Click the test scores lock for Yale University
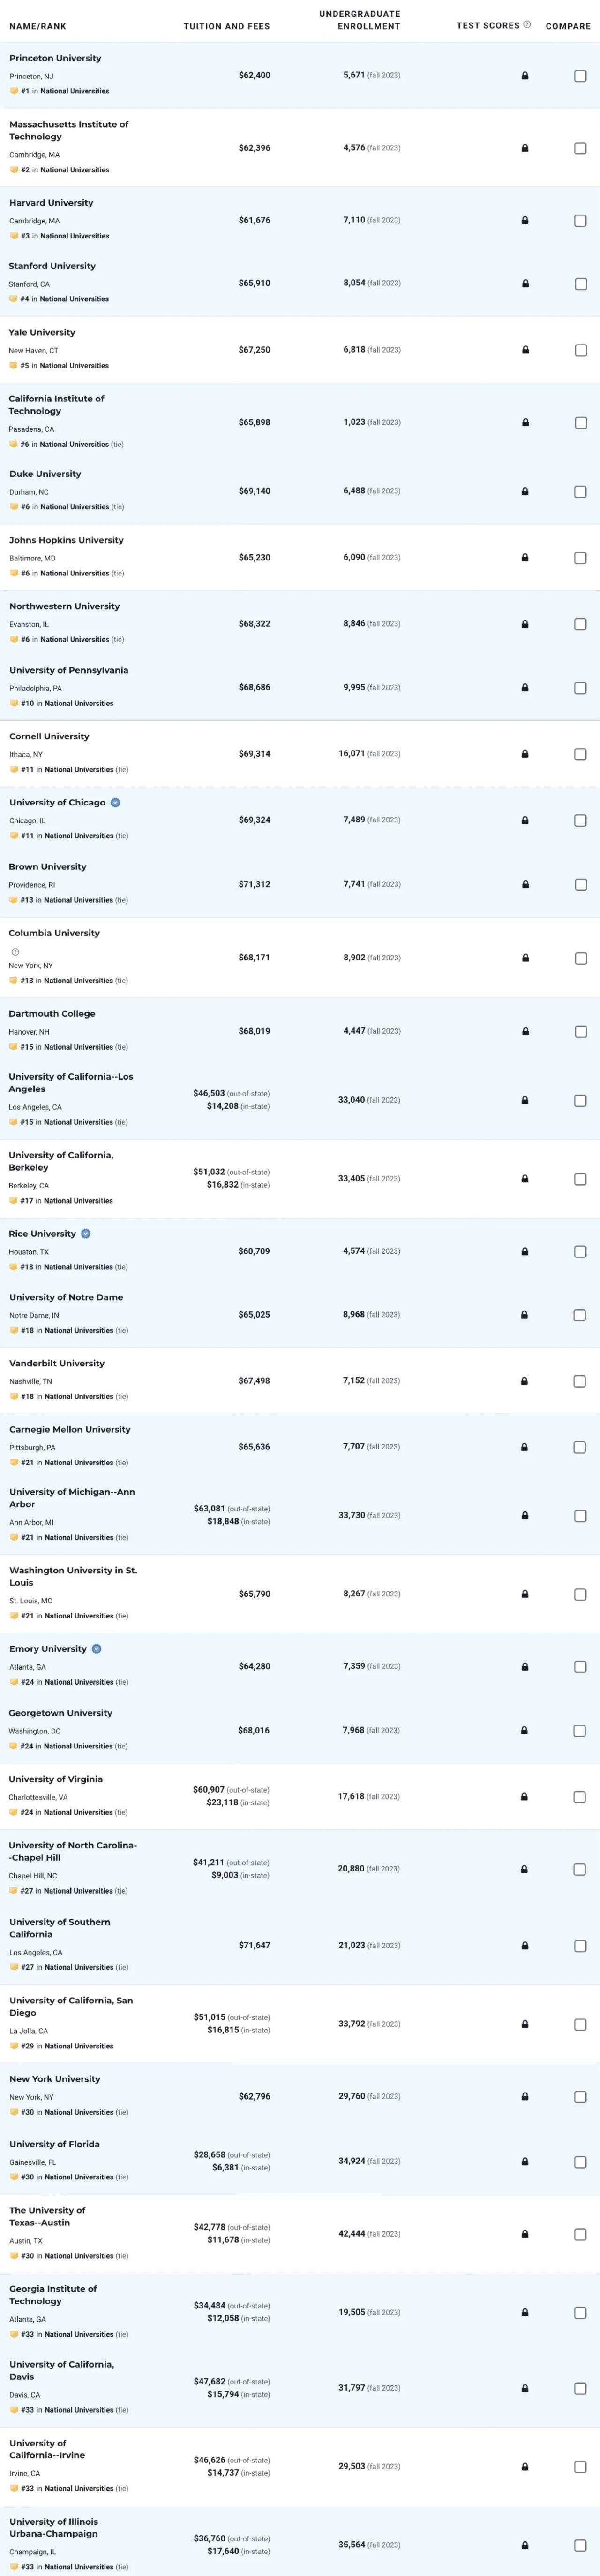This screenshot has height=2576, width=600. [x=525, y=350]
